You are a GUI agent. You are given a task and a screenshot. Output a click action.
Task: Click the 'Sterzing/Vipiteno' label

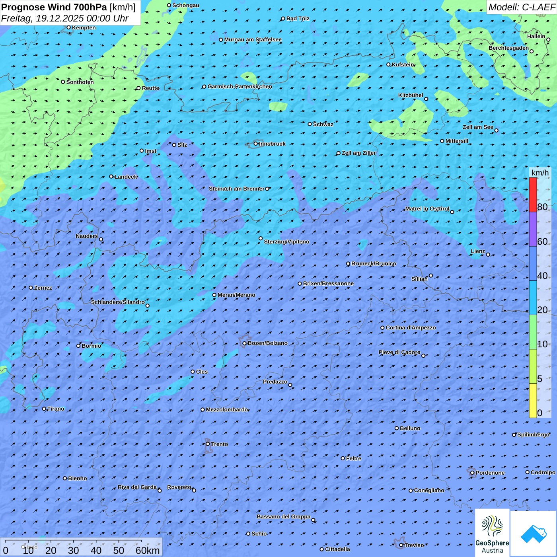click(286, 241)
